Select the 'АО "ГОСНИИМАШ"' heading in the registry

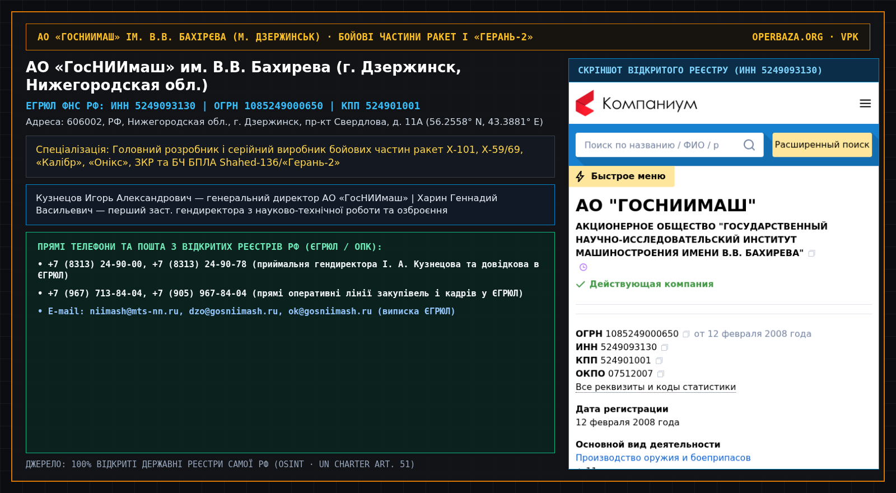666,206
